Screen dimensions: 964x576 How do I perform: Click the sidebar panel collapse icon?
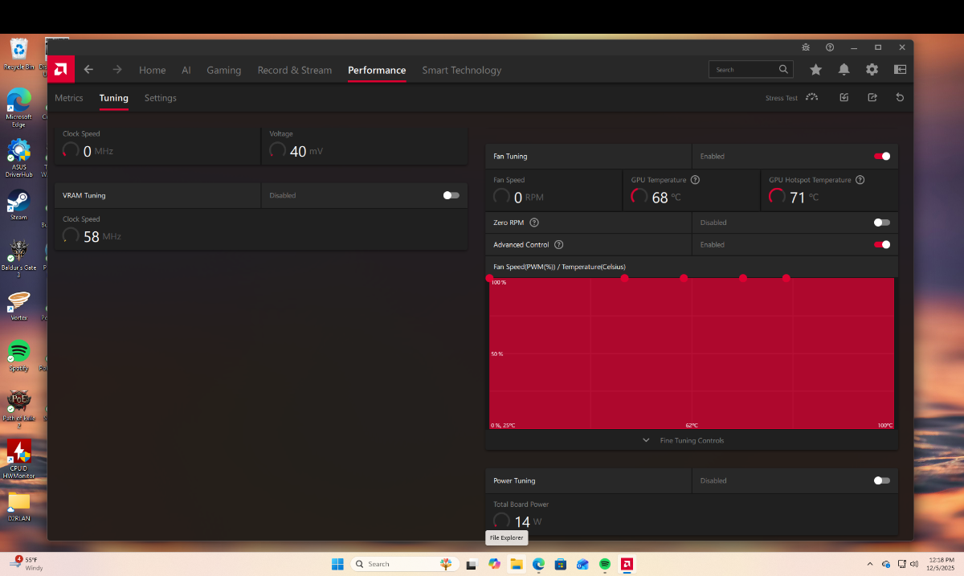pos(900,70)
